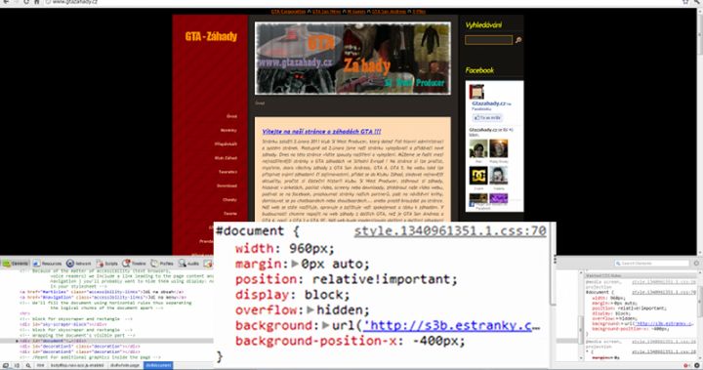703x370 pixels.
Task: Click the Search Elements field
Action: coord(652,264)
